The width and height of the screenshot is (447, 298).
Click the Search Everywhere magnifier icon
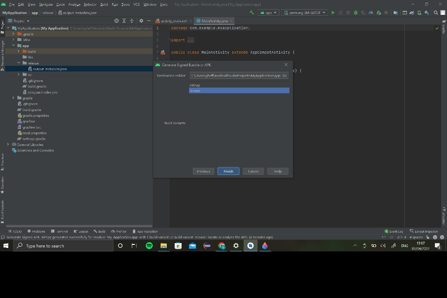click(436, 13)
